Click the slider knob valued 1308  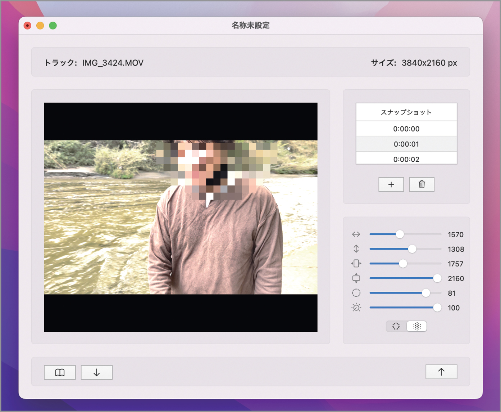412,249
